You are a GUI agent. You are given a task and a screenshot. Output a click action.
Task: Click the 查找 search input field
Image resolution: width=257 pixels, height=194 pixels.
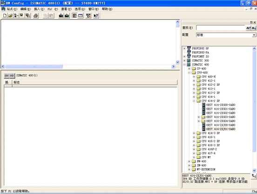click(220, 28)
